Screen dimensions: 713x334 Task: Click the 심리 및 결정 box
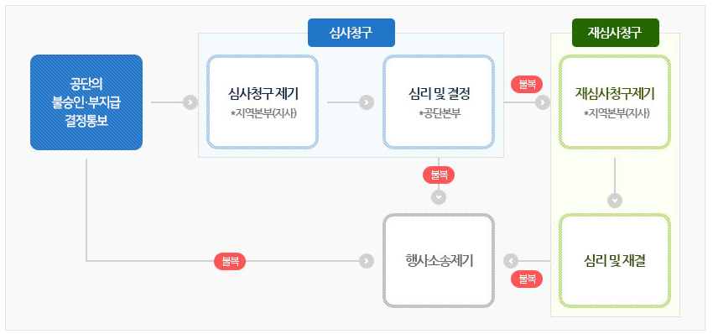click(439, 102)
